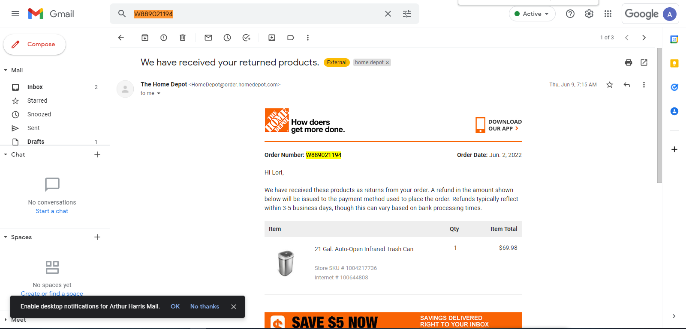Delete the email with trash icon

[183, 38]
